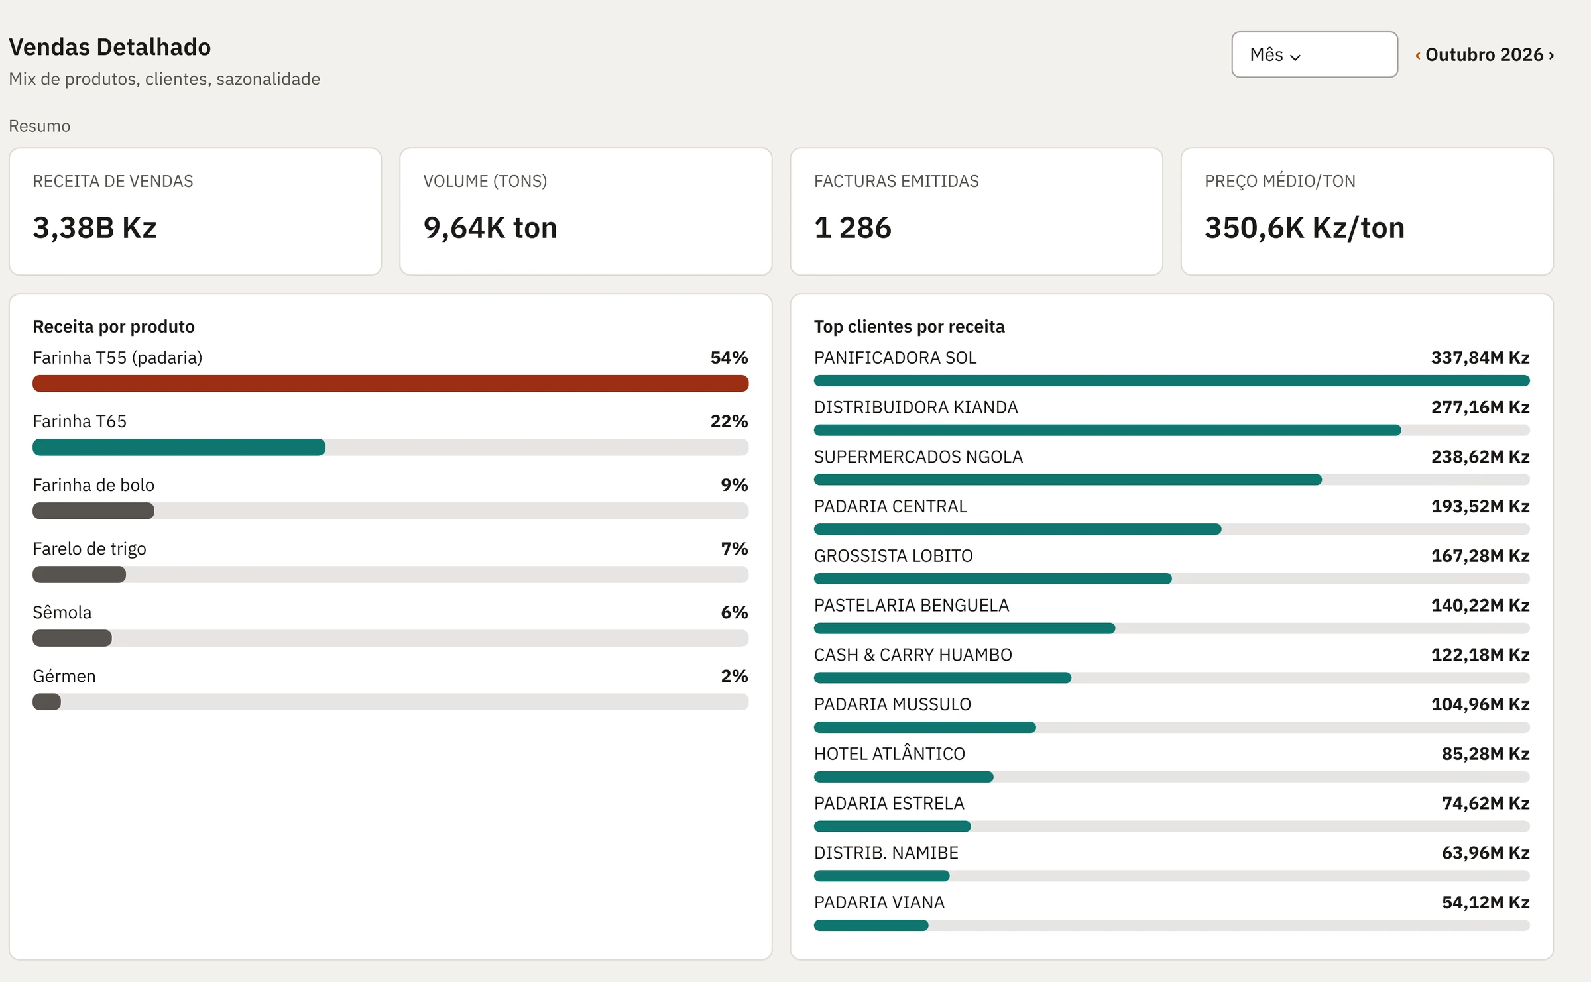Click the Top clientes por receita heading

[909, 327]
